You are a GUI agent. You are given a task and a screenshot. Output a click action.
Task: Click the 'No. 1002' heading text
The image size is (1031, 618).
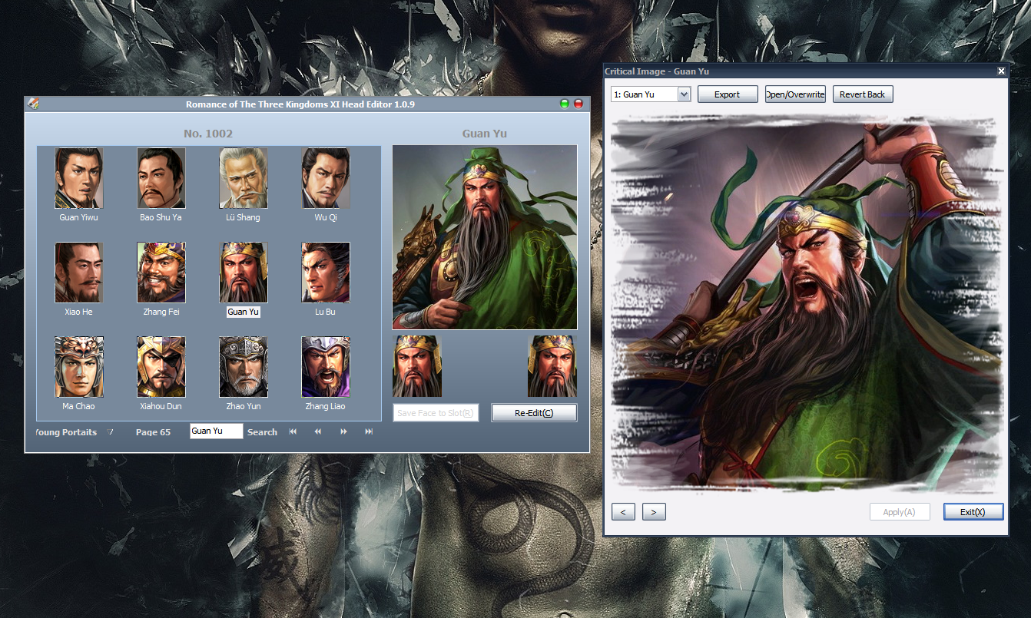click(208, 134)
